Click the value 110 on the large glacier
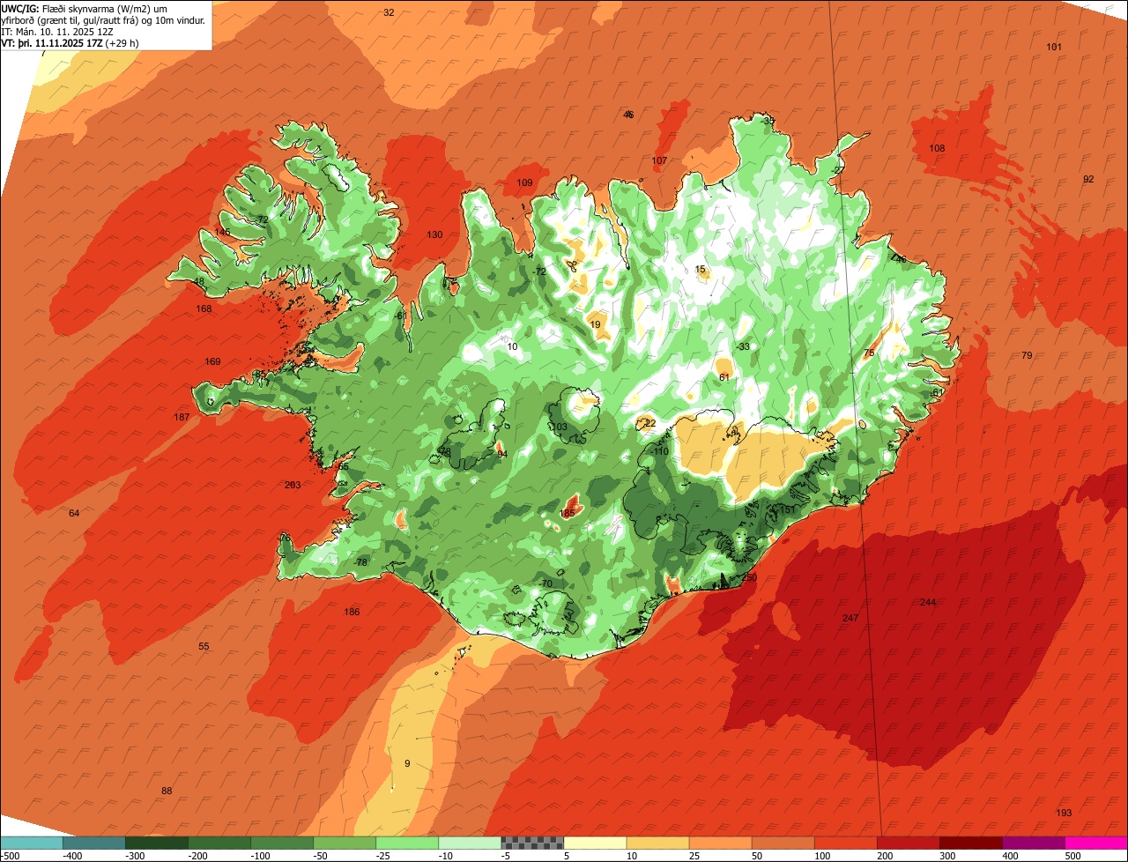 tap(661, 451)
